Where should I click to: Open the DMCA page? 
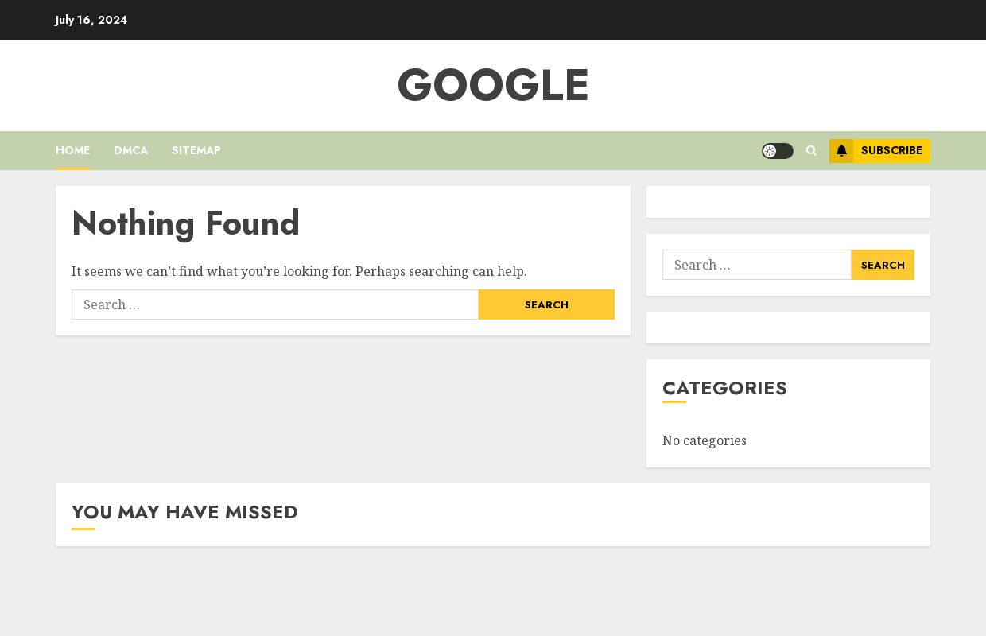pos(130,150)
